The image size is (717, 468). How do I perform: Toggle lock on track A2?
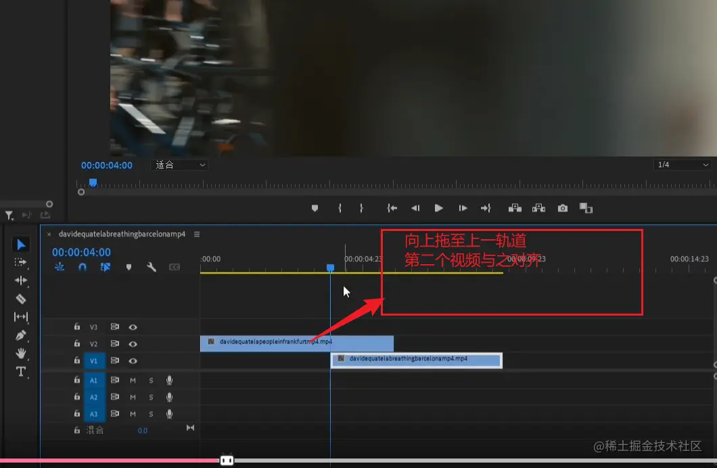coord(77,397)
